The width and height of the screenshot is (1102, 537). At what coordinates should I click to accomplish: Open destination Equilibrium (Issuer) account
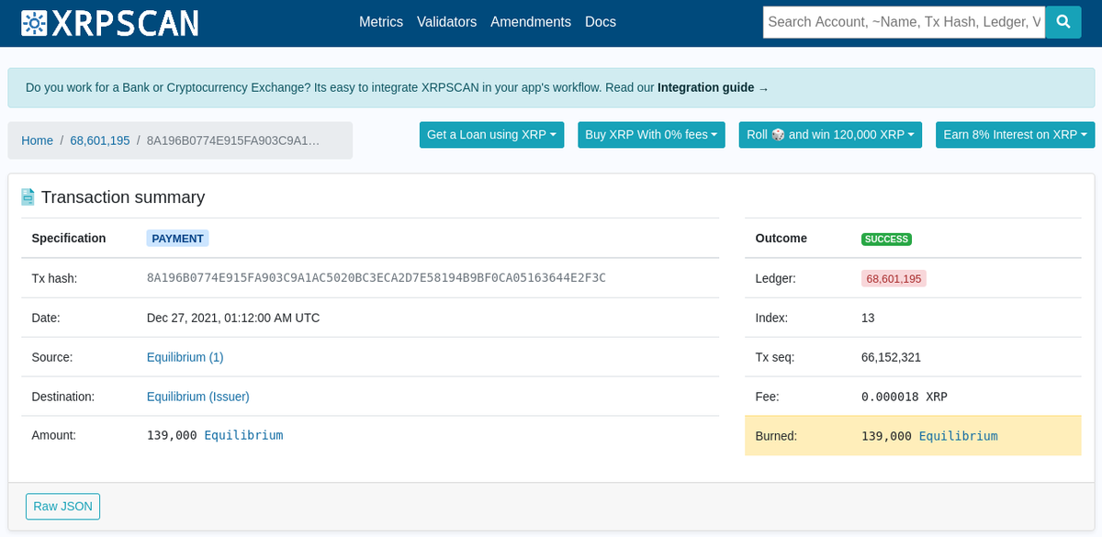198,397
